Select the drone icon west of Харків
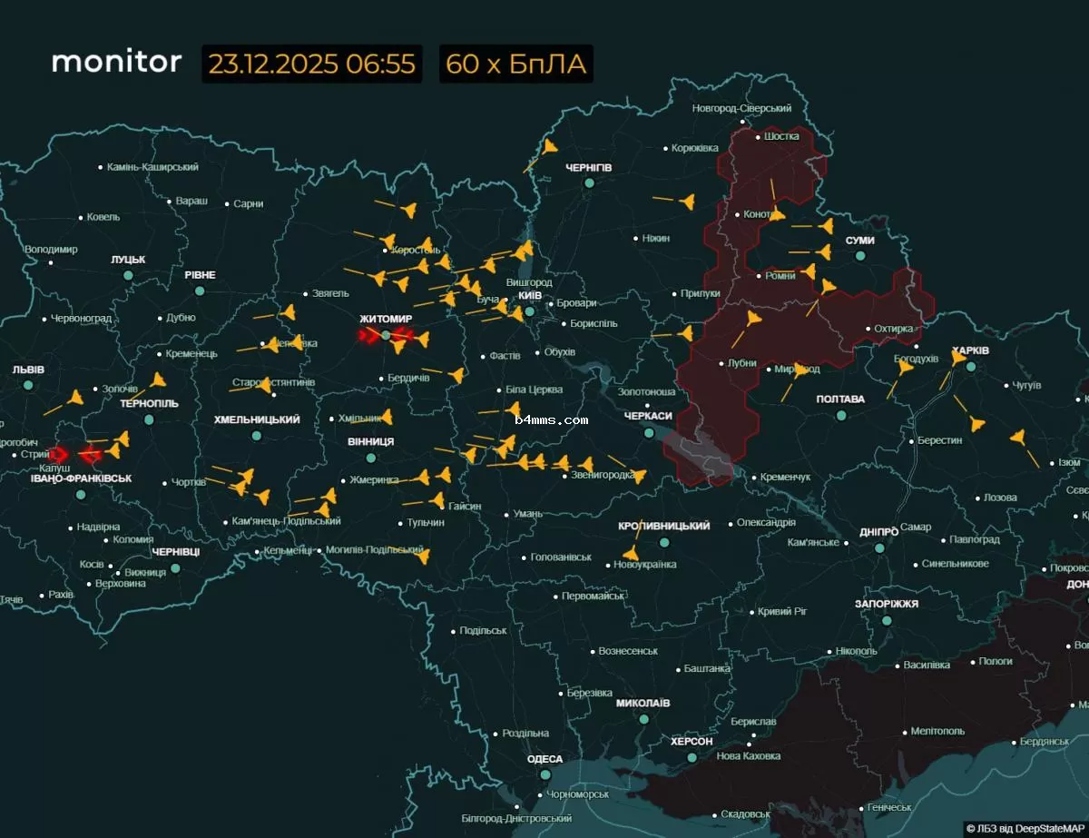This screenshot has height=838, width=1089. [958, 359]
